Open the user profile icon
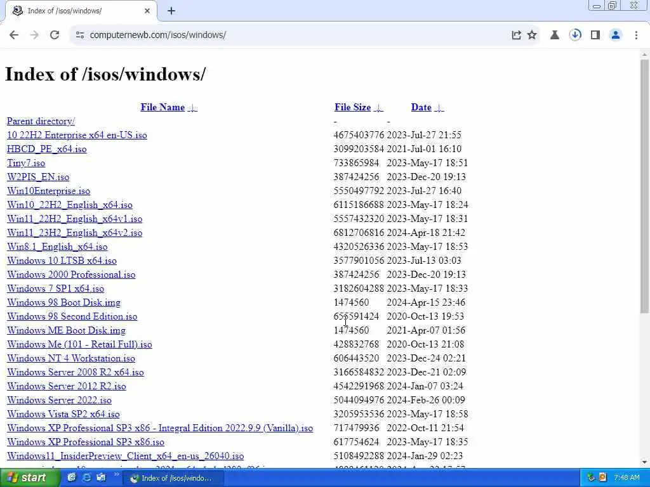Screen dimensions: 650x487 coord(616,36)
